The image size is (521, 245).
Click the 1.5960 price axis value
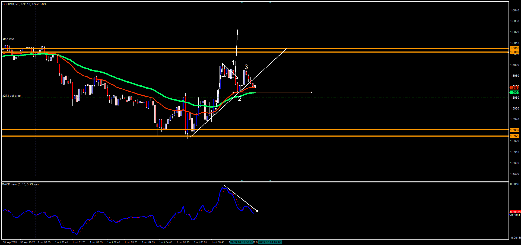(515, 98)
